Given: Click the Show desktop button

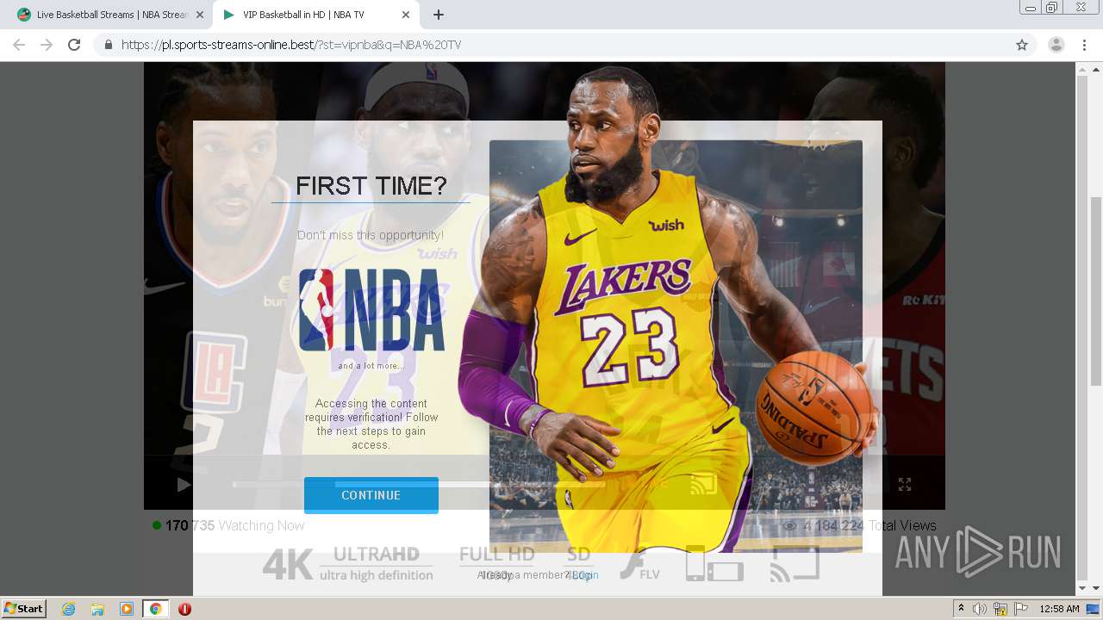Looking at the screenshot, I should (x=1094, y=609).
